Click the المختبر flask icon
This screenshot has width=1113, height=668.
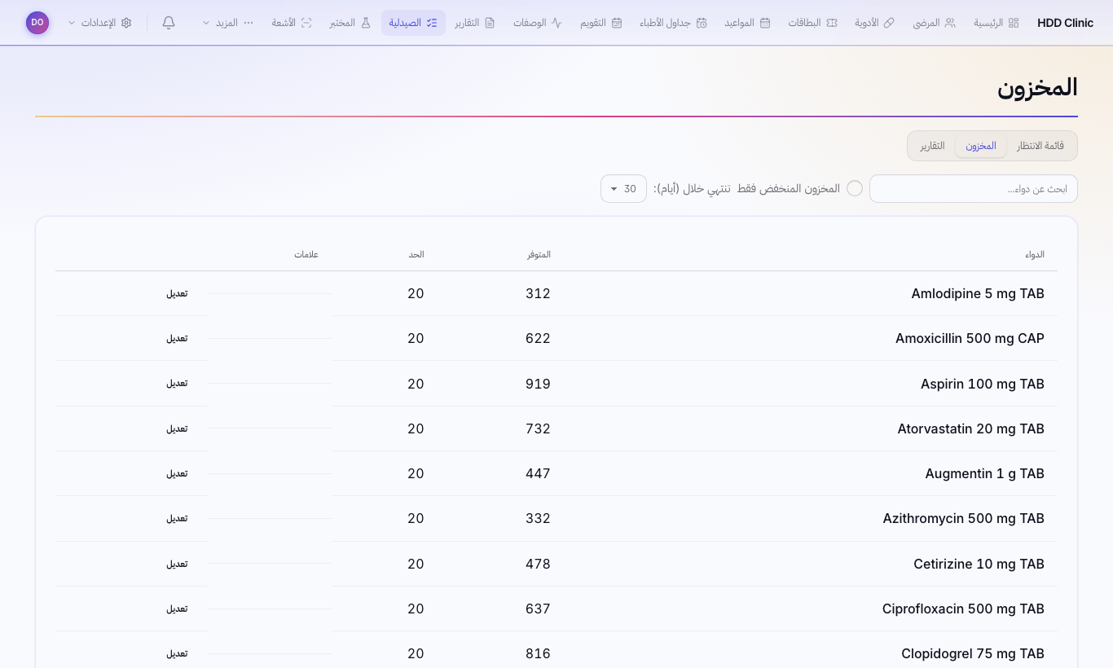click(366, 23)
